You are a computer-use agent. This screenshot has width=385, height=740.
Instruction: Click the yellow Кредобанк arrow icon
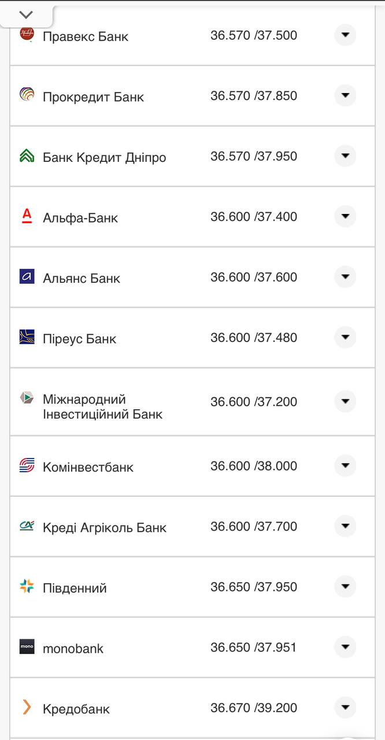click(27, 708)
